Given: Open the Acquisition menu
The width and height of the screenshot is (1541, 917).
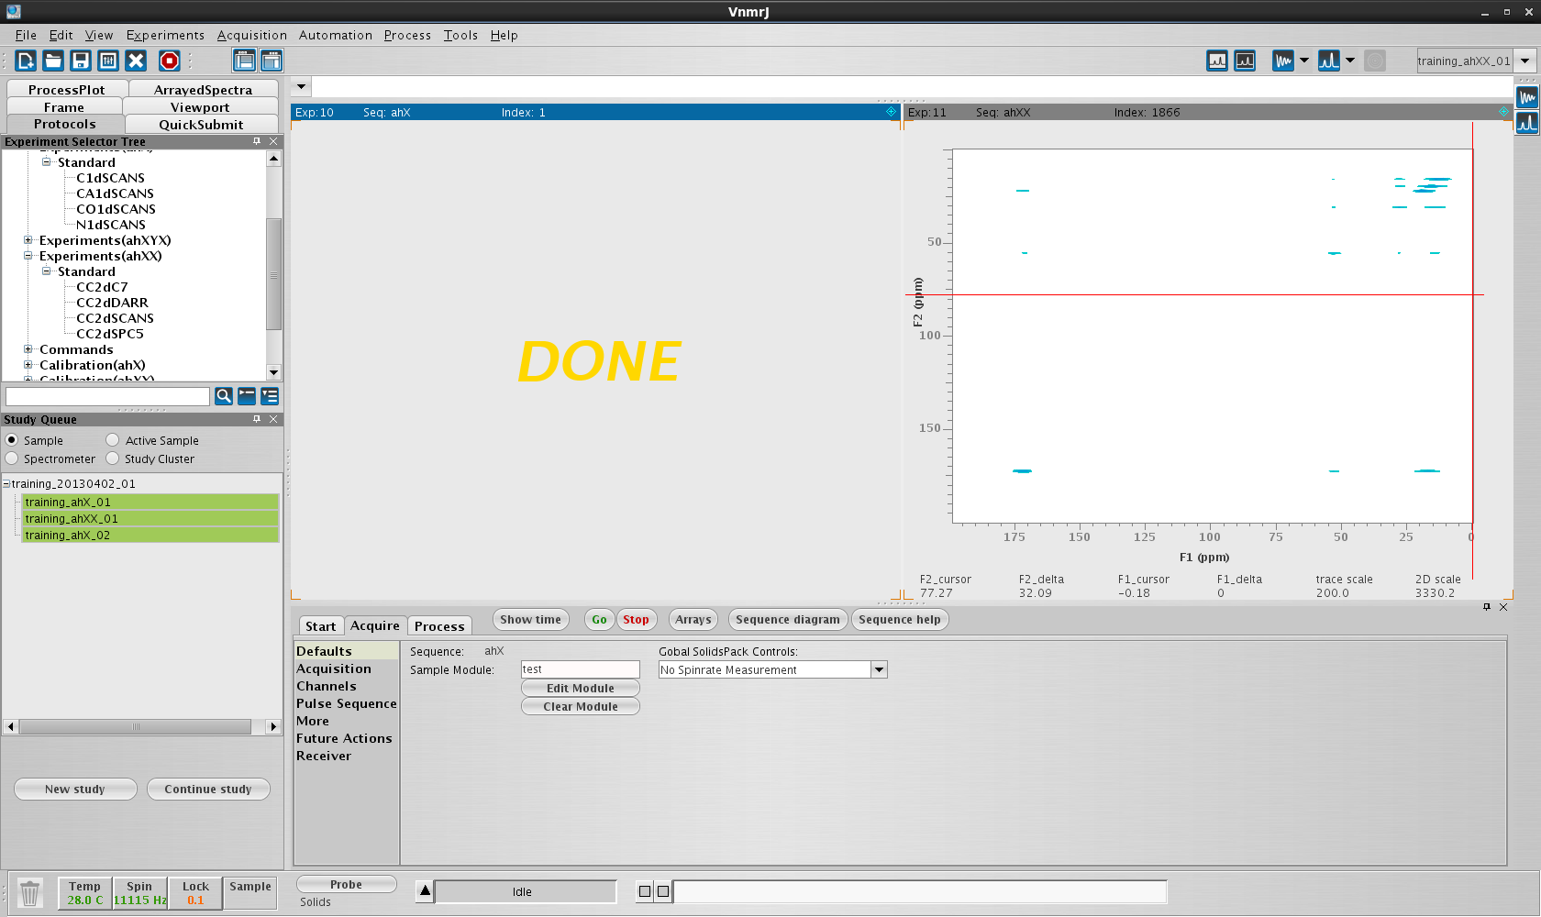Looking at the screenshot, I should tap(251, 35).
